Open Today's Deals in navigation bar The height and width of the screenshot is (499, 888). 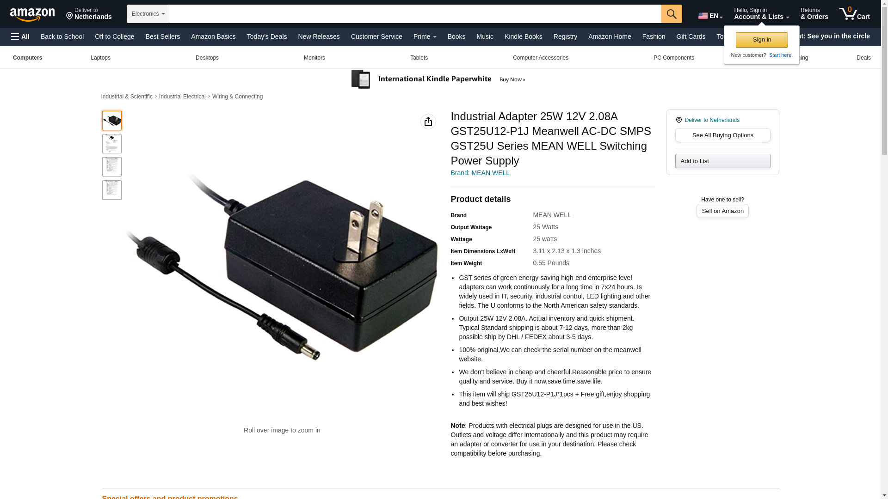[x=267, y=37]
